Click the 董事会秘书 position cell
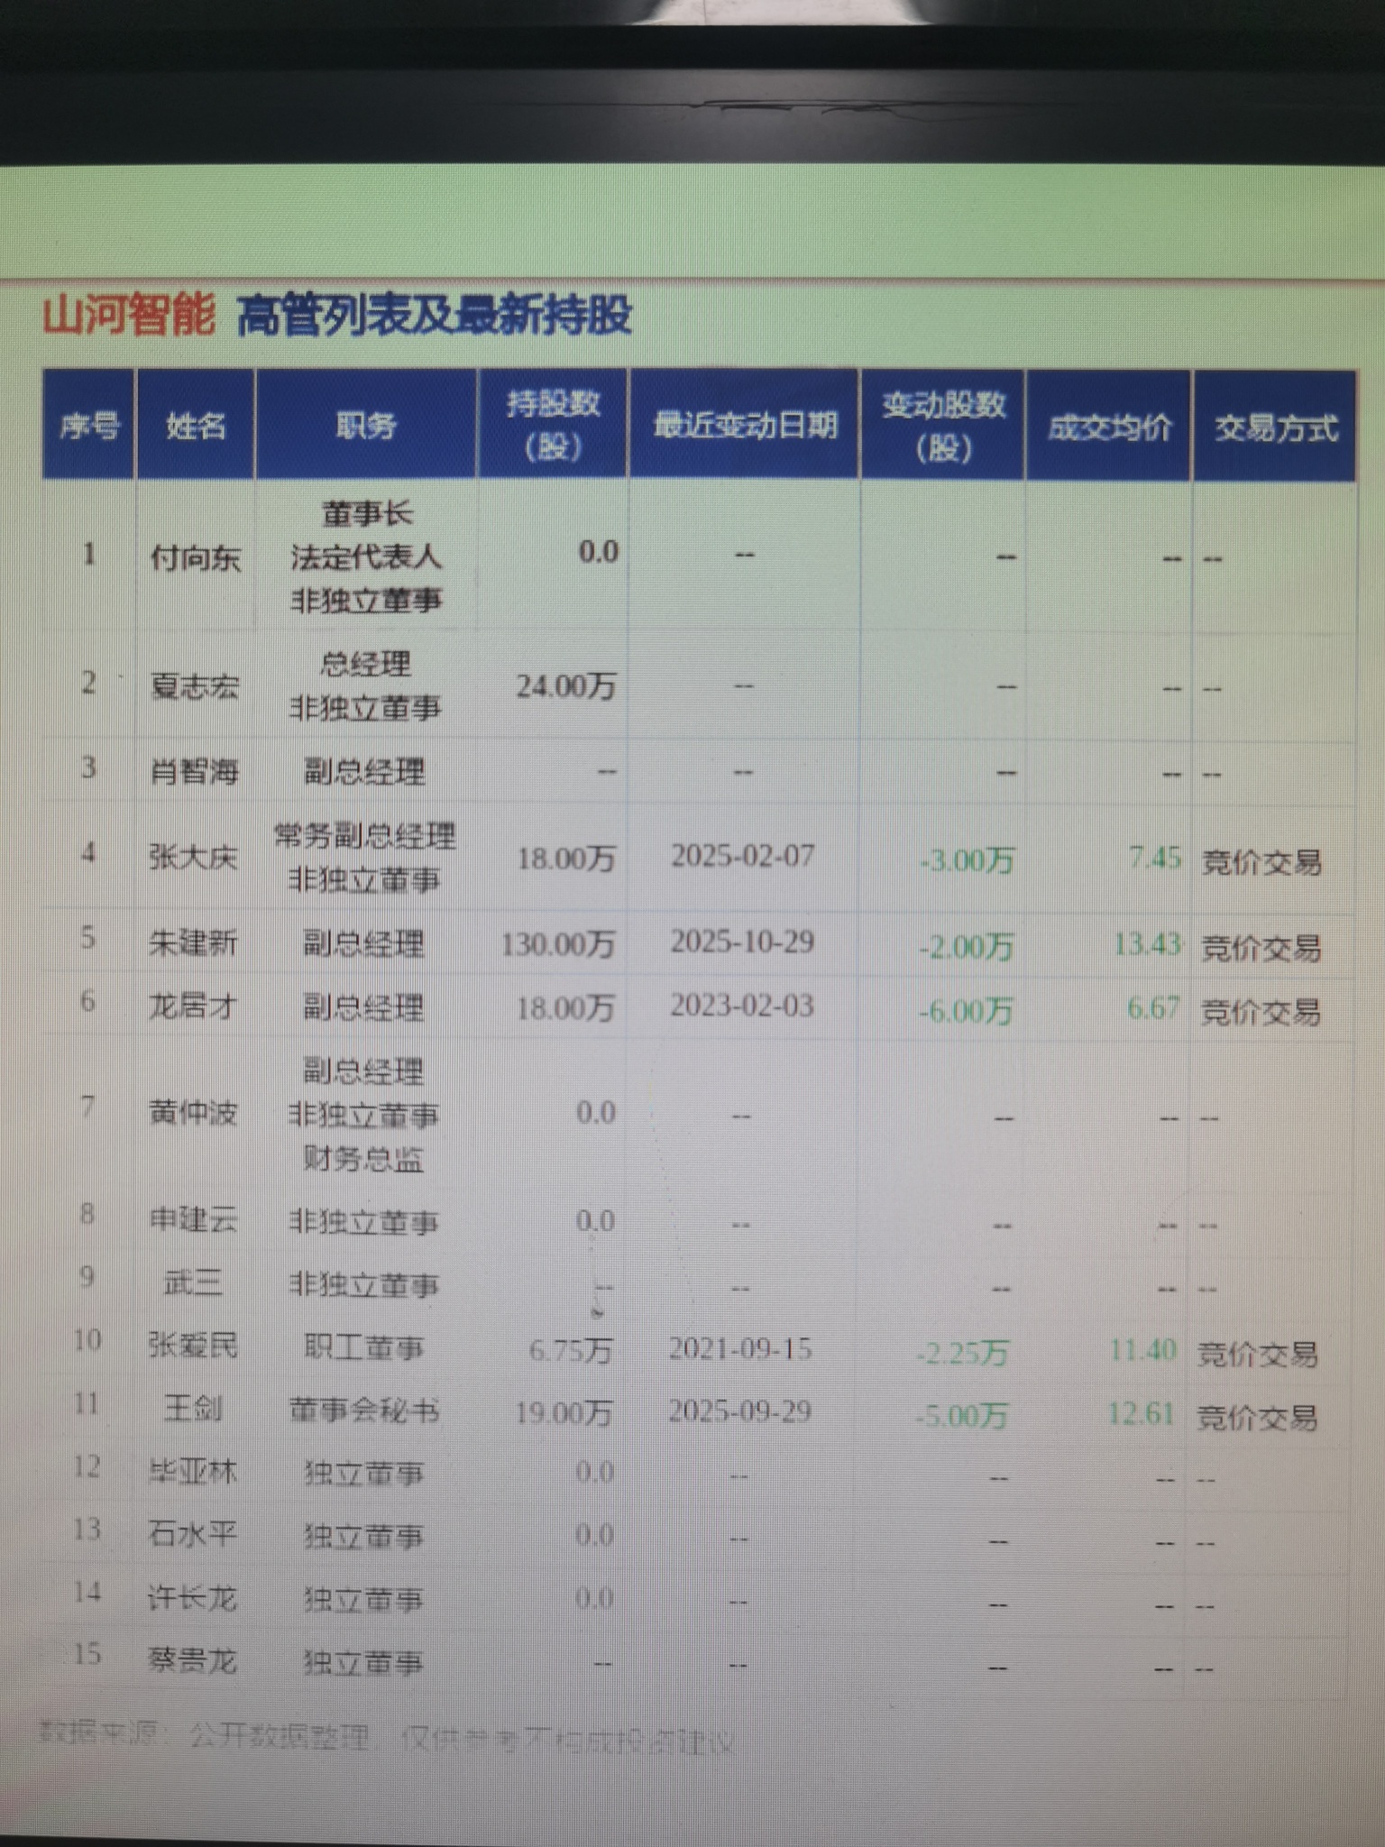The width and height of the screenshot is (1385, 1847). pyautogui.click(x=364, y=1410)
